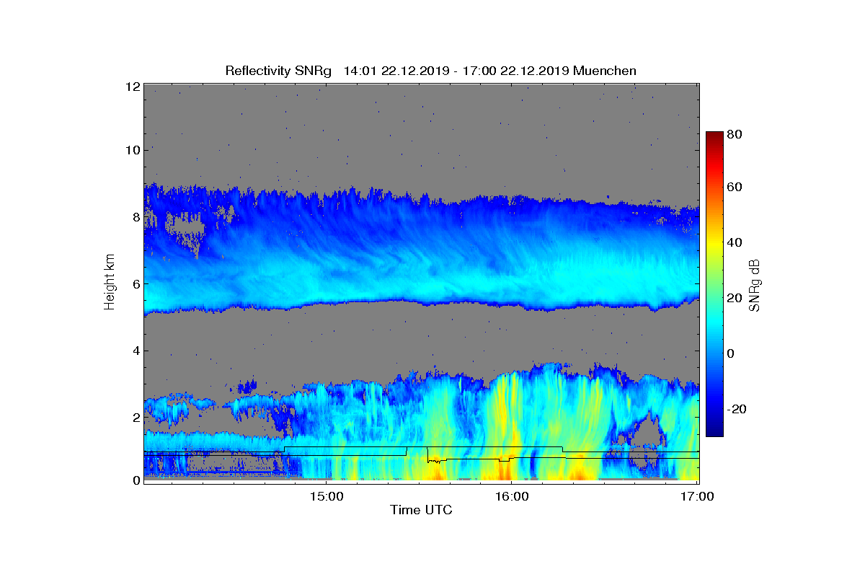The width and height of the screenshot is (865, 577).
Task: Click the 16:00 time tick label
Action: [512, 496]
